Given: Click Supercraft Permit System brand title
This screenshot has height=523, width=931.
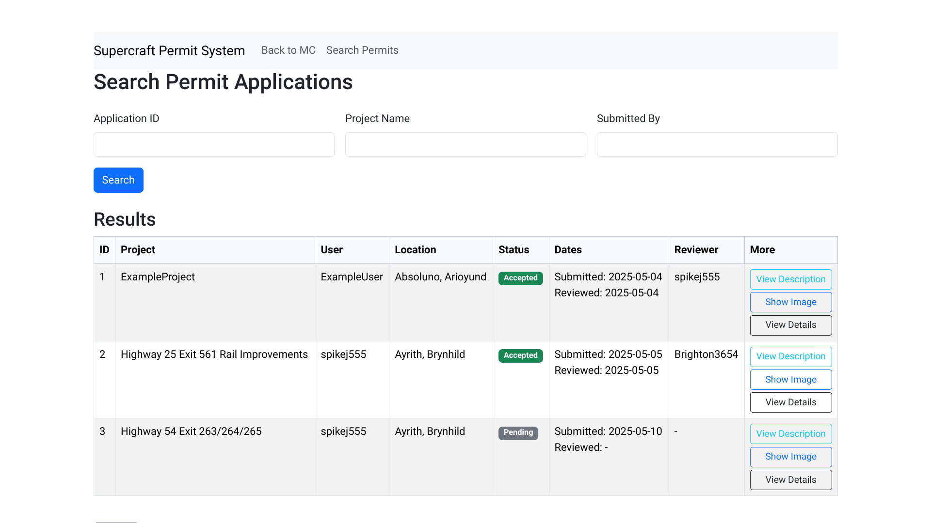Looking at the screenshot, I should [x=169, y=51].
